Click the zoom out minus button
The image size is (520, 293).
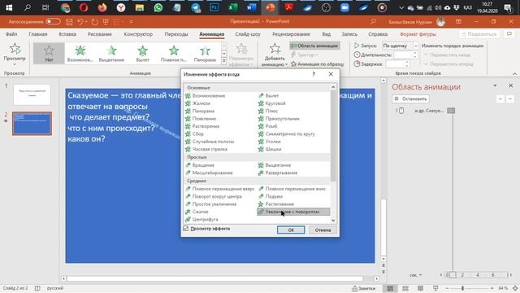447,288
